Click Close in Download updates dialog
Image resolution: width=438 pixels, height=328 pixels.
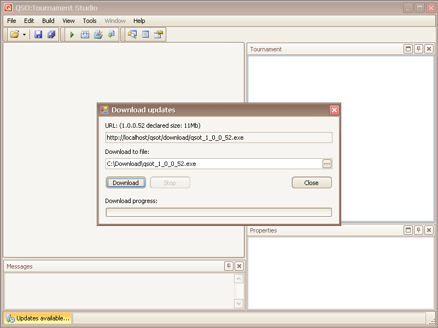[x=311, y=183]
